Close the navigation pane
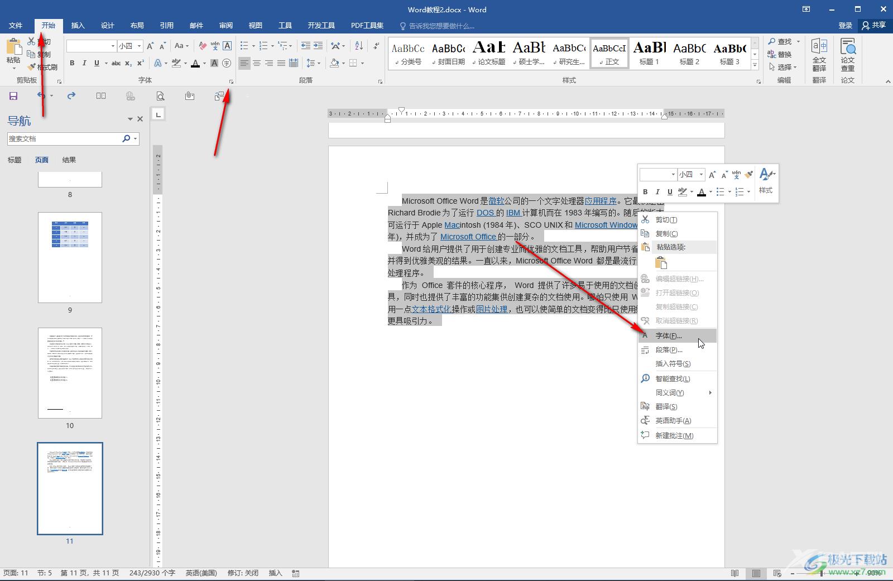 point(140,119)
